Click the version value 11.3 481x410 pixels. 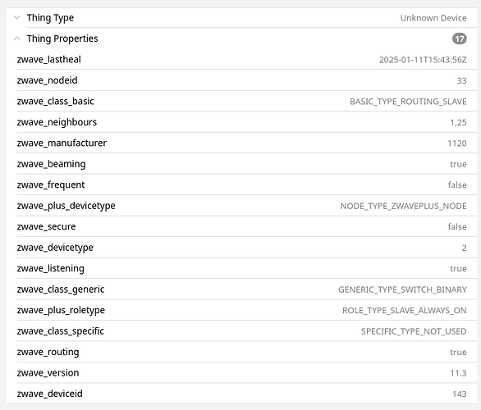point(458,373)
